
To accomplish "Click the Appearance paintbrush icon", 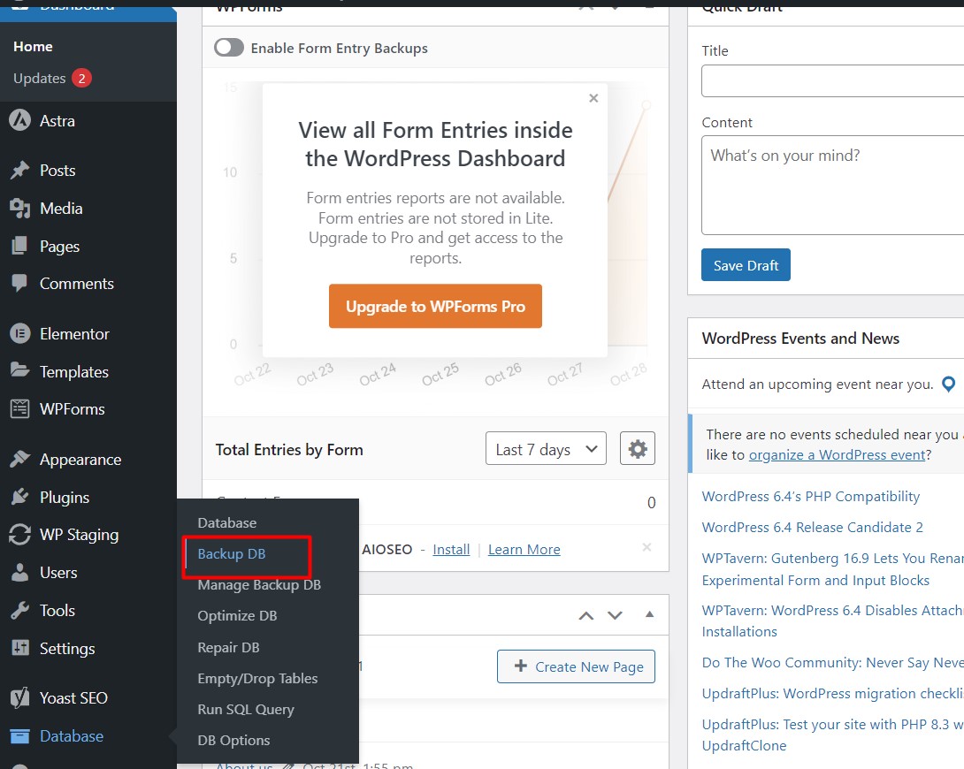I will click(x=19, y=459).
